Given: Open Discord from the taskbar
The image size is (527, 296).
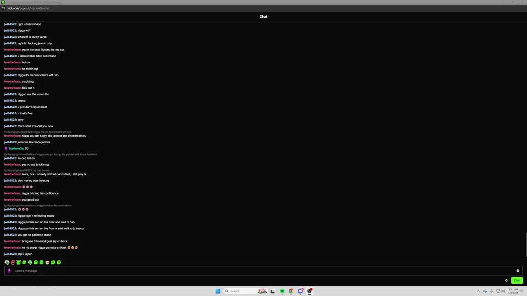Looking at the screenshot, I should pyautogui.click(x=301, y=291).
